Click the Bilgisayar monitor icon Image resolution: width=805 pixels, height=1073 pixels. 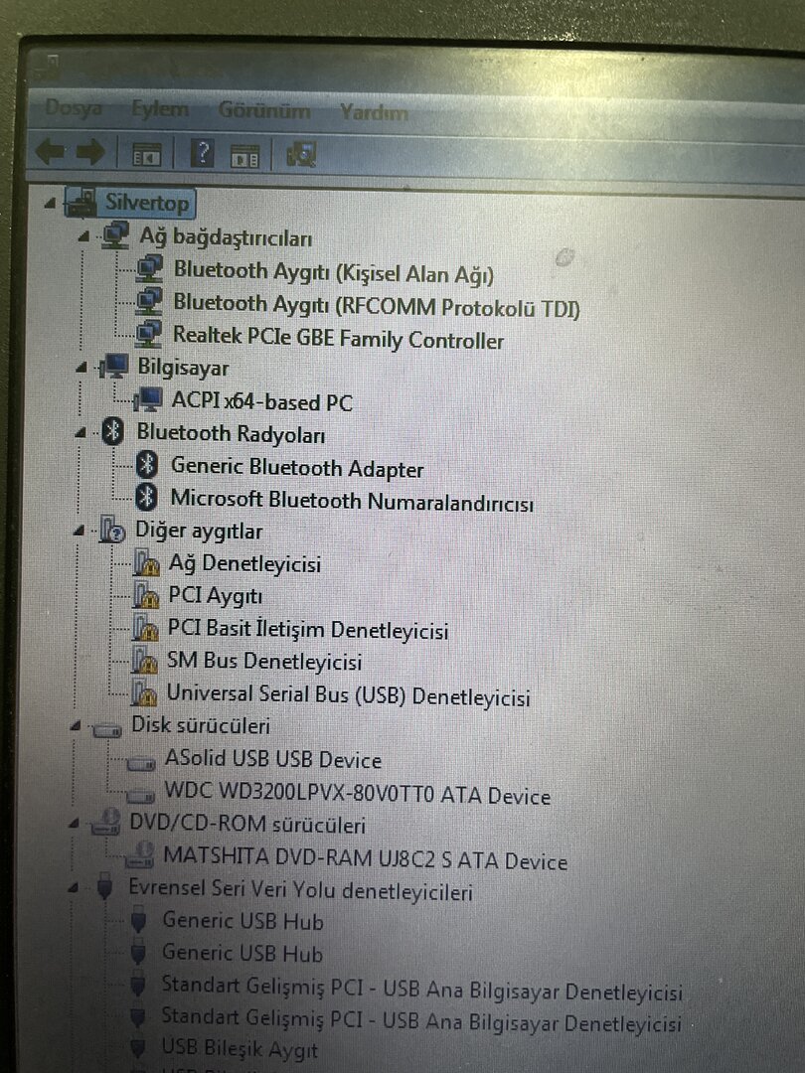tap(113, 367)
